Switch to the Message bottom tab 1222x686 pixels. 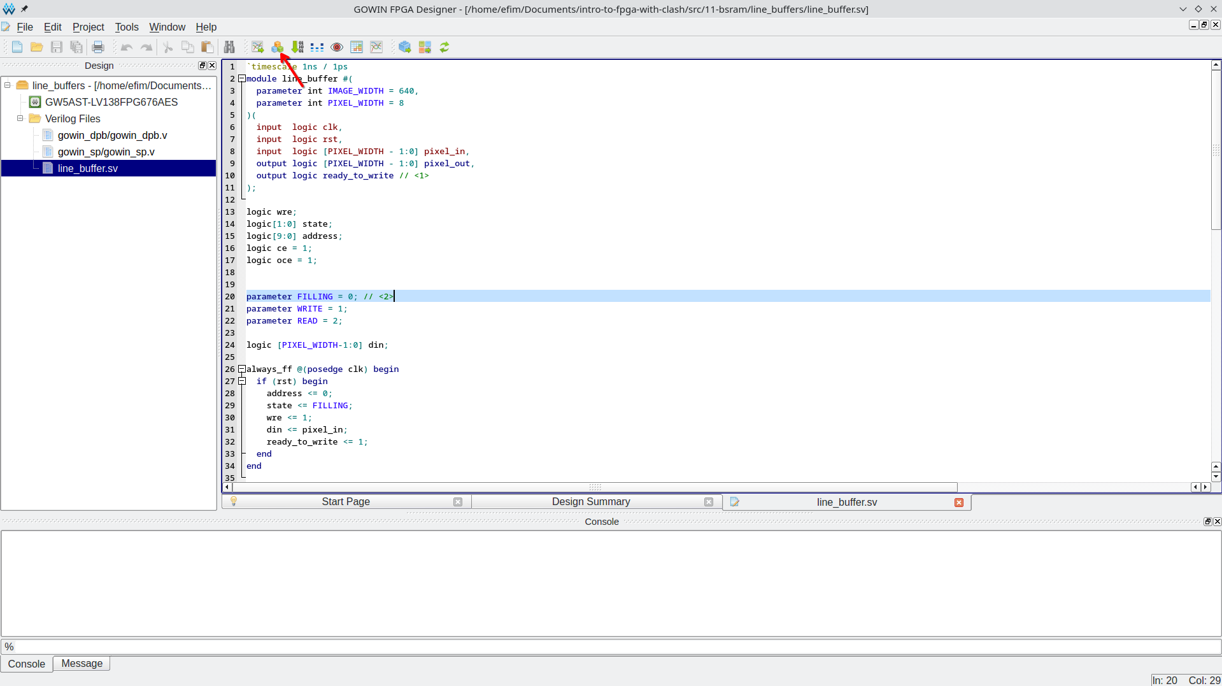(x=82, y=663)
